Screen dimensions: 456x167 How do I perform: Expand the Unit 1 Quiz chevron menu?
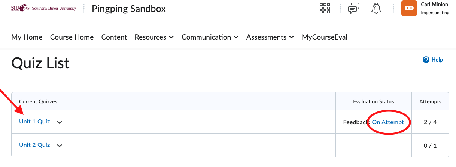[x=60, y=122]
